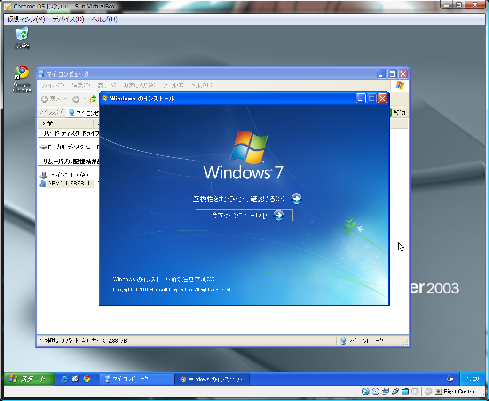Image resolution: width=489 pixels, height=401 pixels.
Task: Open the 仮想マシン(M) VirtualBox menu
Action: 26,19
